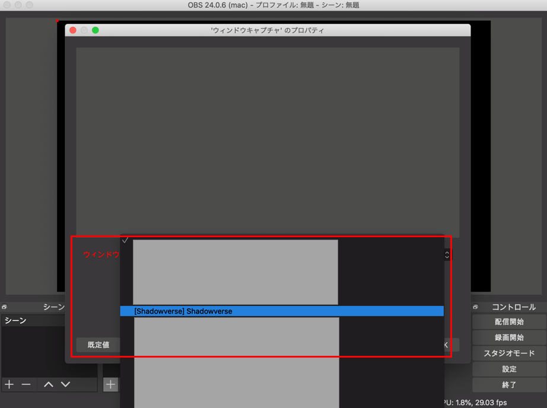
Task: Close the properties dialog with red button
Action: 73,30
